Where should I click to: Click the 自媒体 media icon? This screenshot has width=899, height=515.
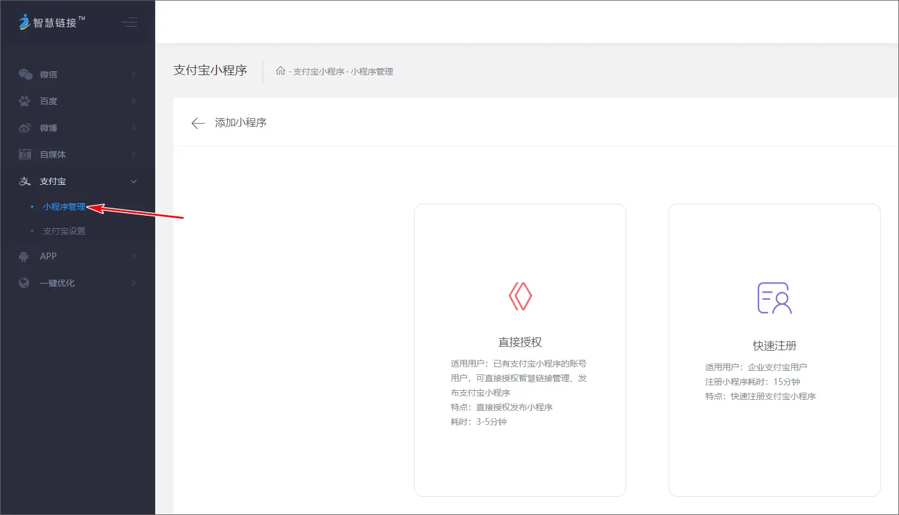tap(25, 154)
